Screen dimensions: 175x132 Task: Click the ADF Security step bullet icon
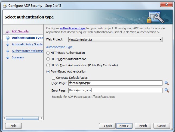click(x=8, y=32)
